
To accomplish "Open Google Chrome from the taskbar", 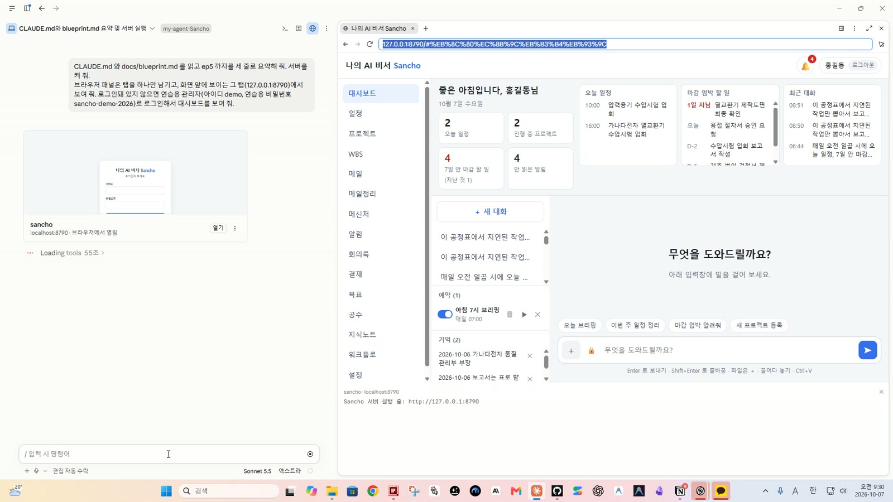I will tap(373, 491).
